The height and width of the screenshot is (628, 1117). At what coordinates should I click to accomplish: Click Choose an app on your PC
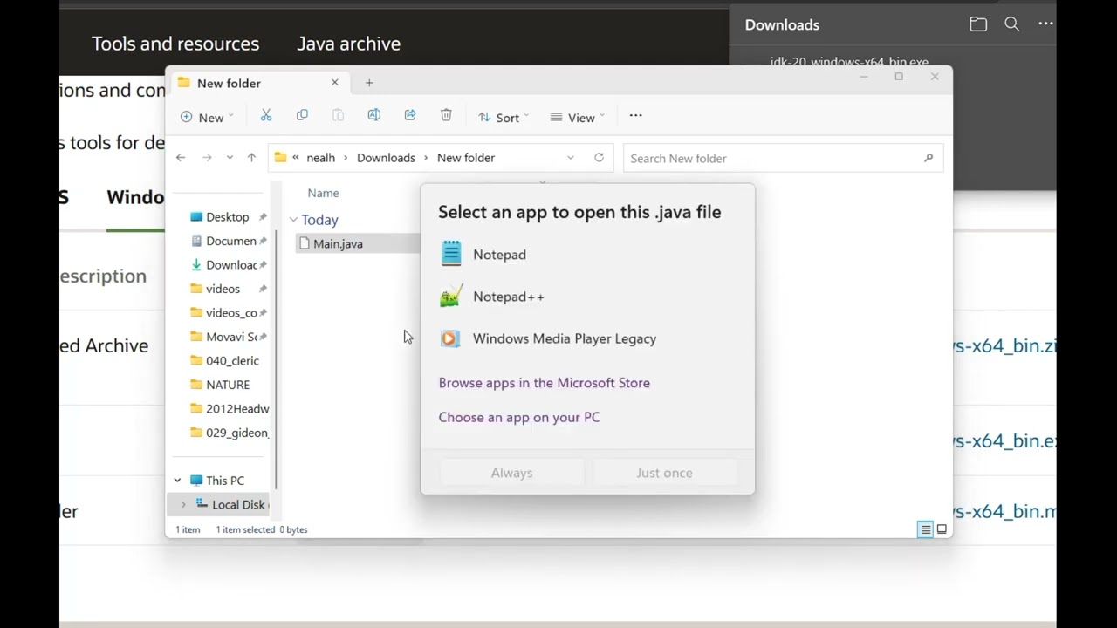(x=519, y=417)
